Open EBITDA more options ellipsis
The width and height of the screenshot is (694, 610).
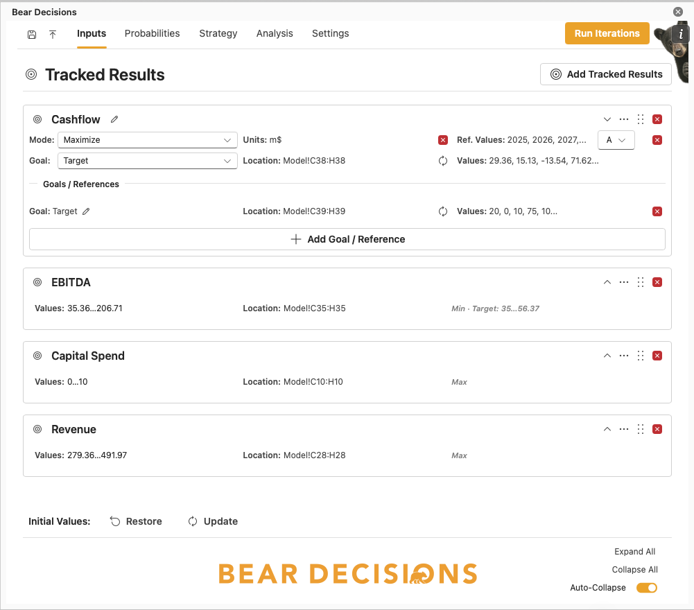pos(624,282)
